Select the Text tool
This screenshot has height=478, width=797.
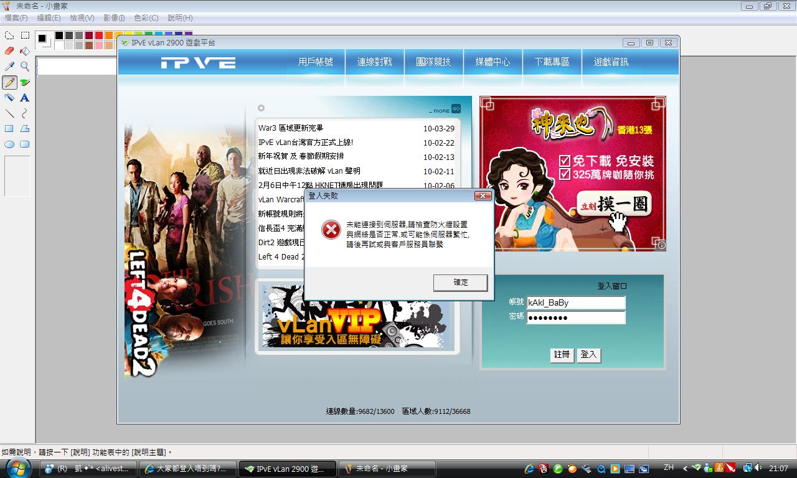coord(25,98)
